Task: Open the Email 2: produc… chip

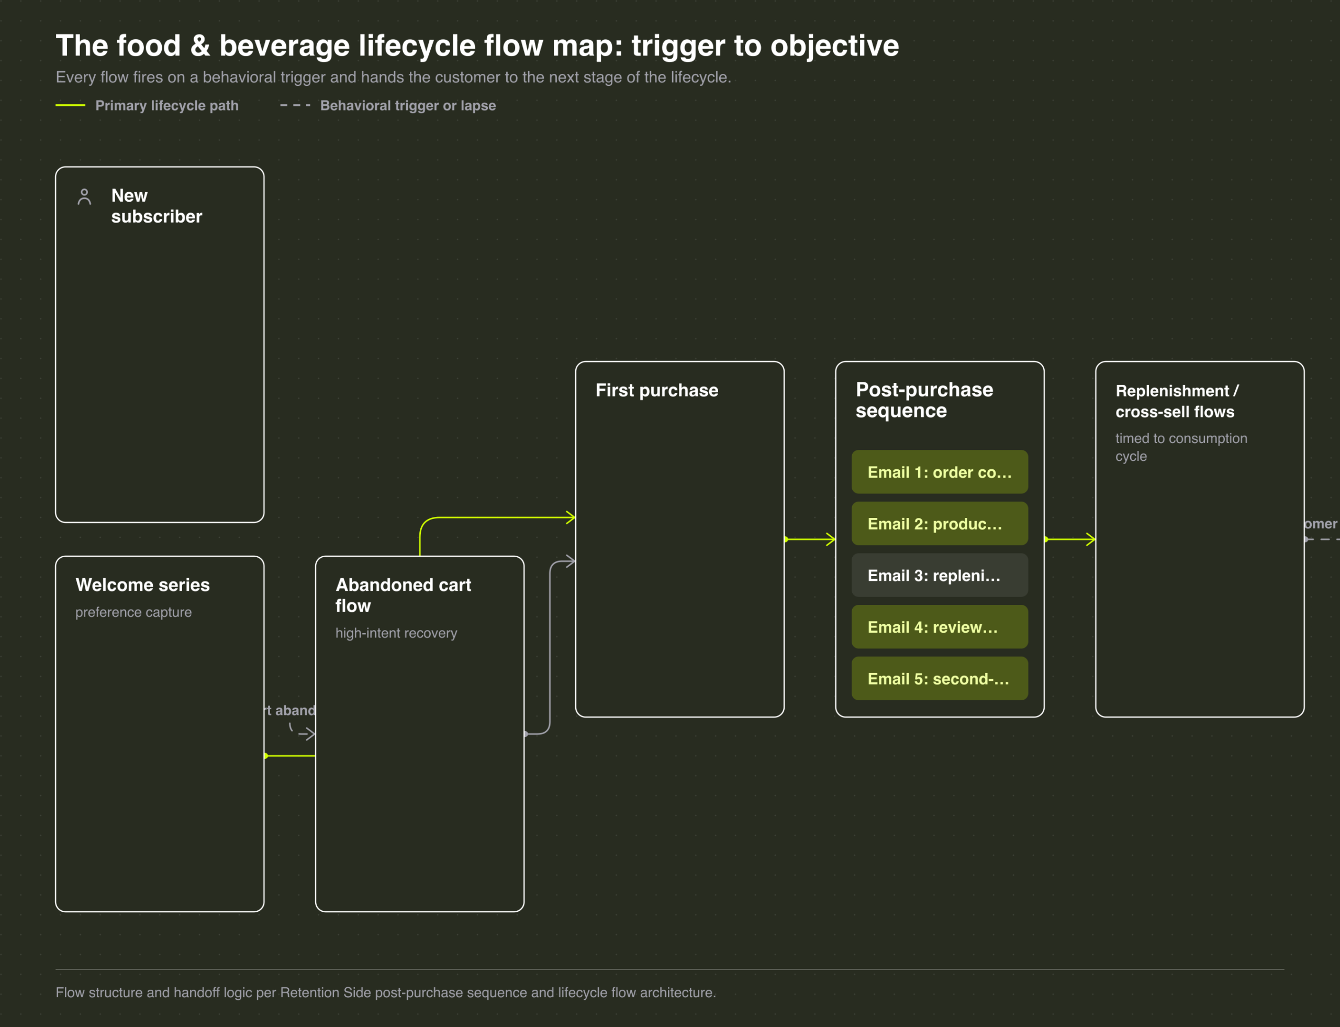Action: [x=940, y=524]
